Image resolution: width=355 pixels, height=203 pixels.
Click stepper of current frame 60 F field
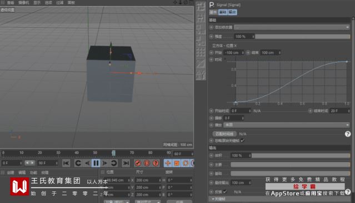(x=192, y=154)
